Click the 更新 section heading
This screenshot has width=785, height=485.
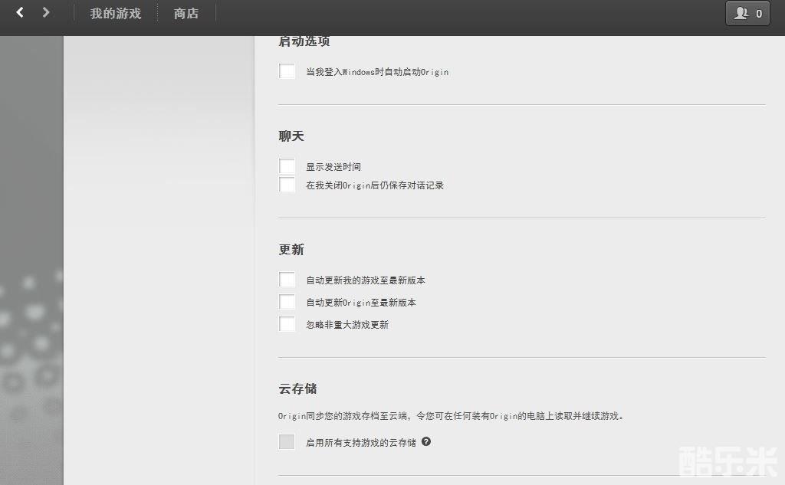pyautogui.click(x=291, y=249)
